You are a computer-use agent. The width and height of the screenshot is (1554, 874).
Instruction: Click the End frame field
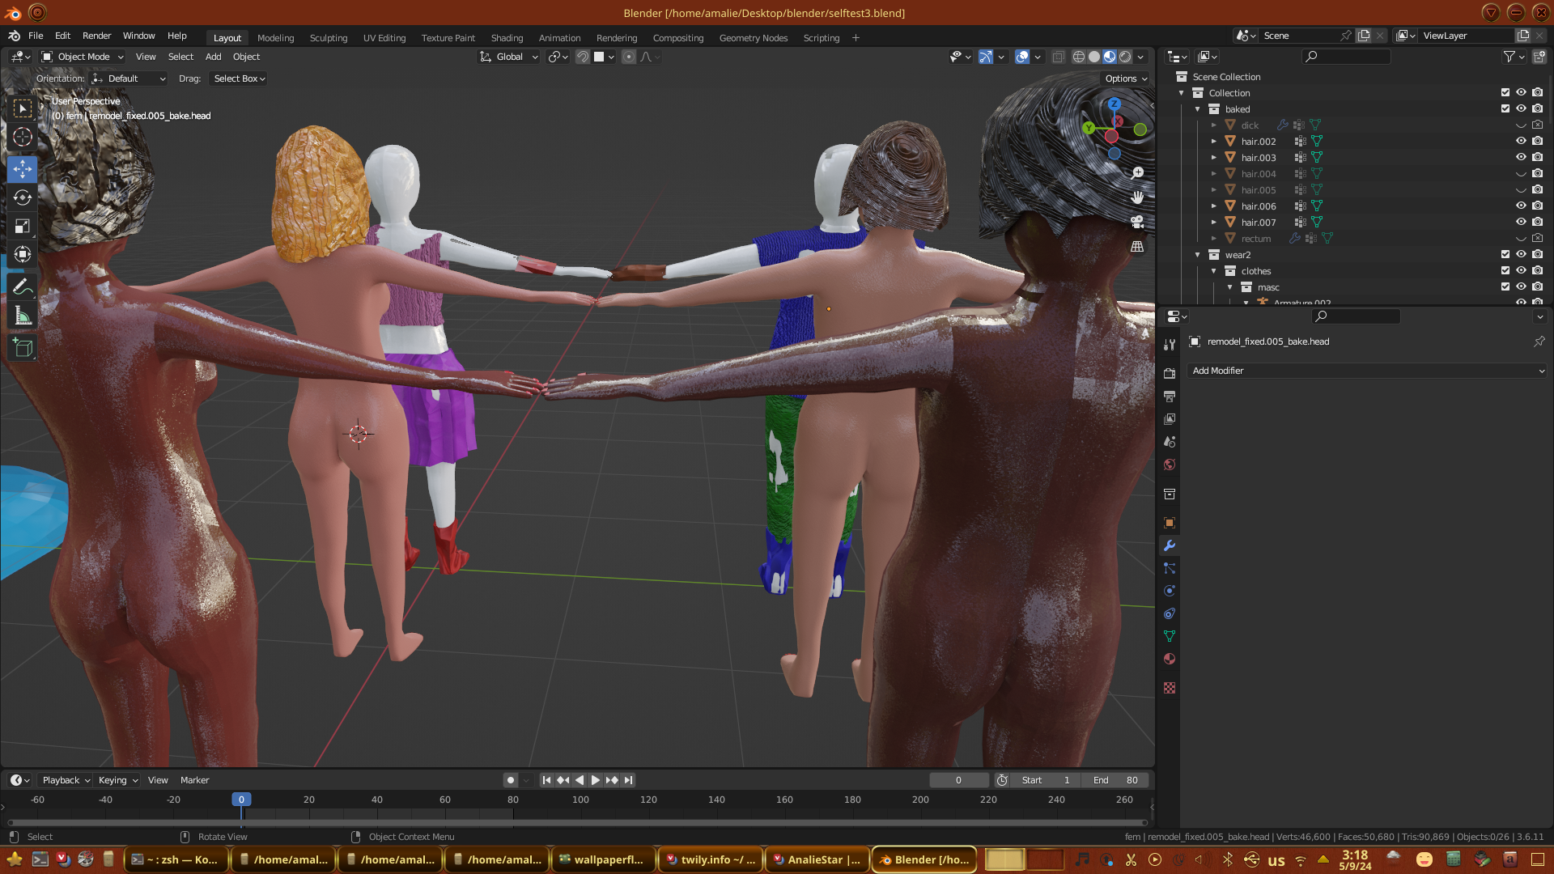click(x=1116, y=780)
